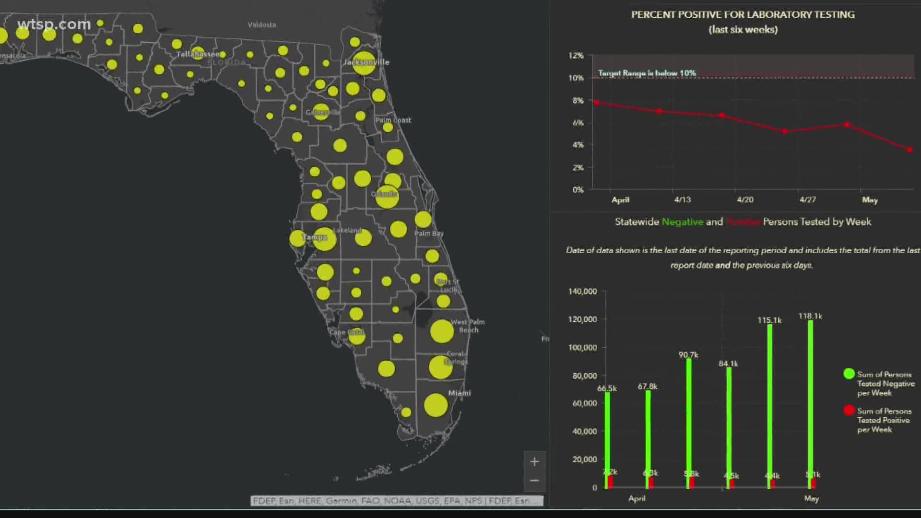Image resolution: width=921 pixels, height=518 pixels.
Task: Toggle the Persons Tested Positive legend series
Action: tap(883, 420)
